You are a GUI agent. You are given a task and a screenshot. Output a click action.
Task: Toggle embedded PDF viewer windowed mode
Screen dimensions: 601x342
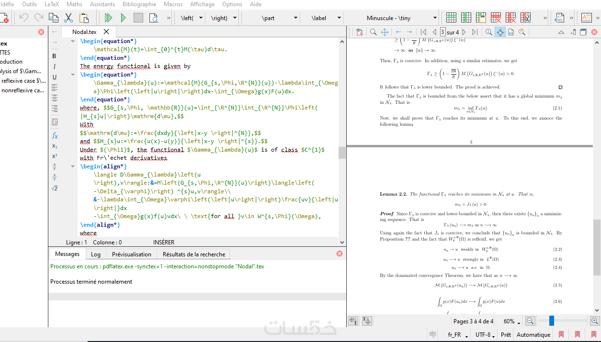(x=583, y=32)
